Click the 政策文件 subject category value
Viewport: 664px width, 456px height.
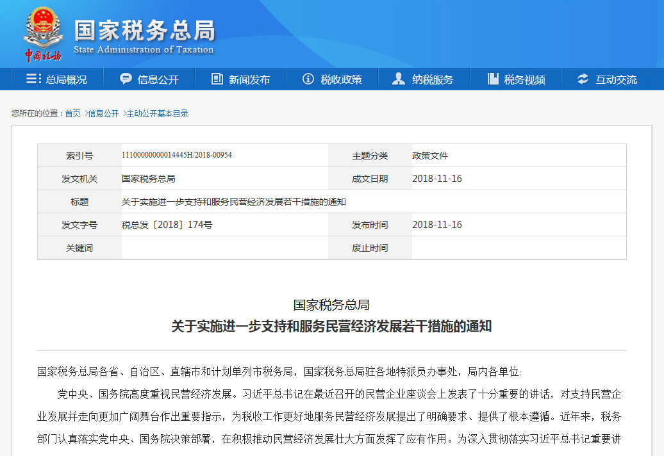click(x=430, y=156)
